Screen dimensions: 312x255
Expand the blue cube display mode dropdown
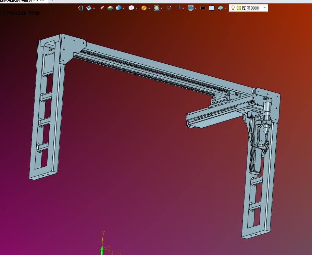pos(124,8)
